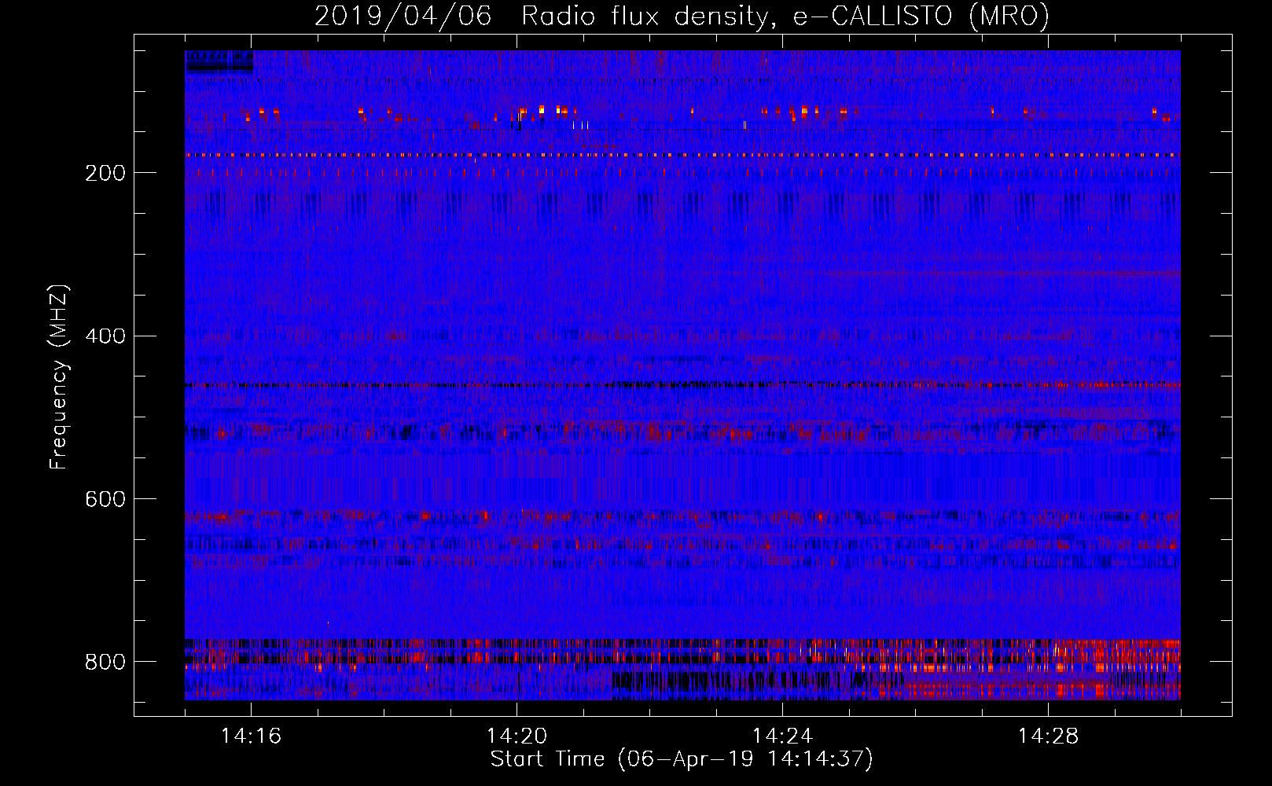
Task: Click the "Frequency (MHZ)" axis label
Action: point(58,376)
